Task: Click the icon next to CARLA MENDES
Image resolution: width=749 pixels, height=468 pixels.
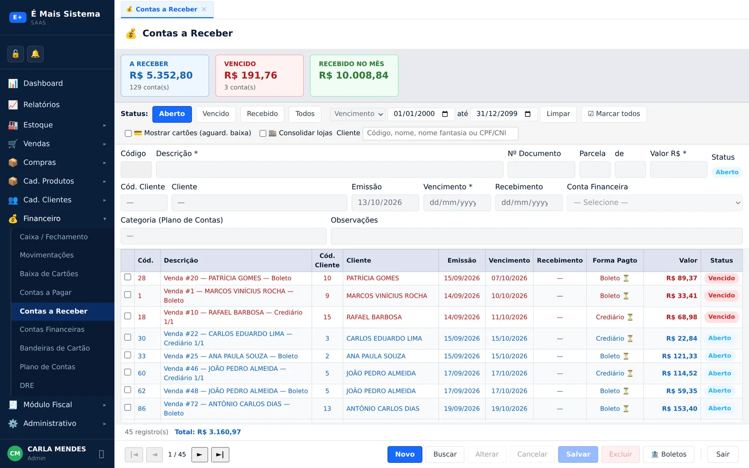Action: point(102,454)
